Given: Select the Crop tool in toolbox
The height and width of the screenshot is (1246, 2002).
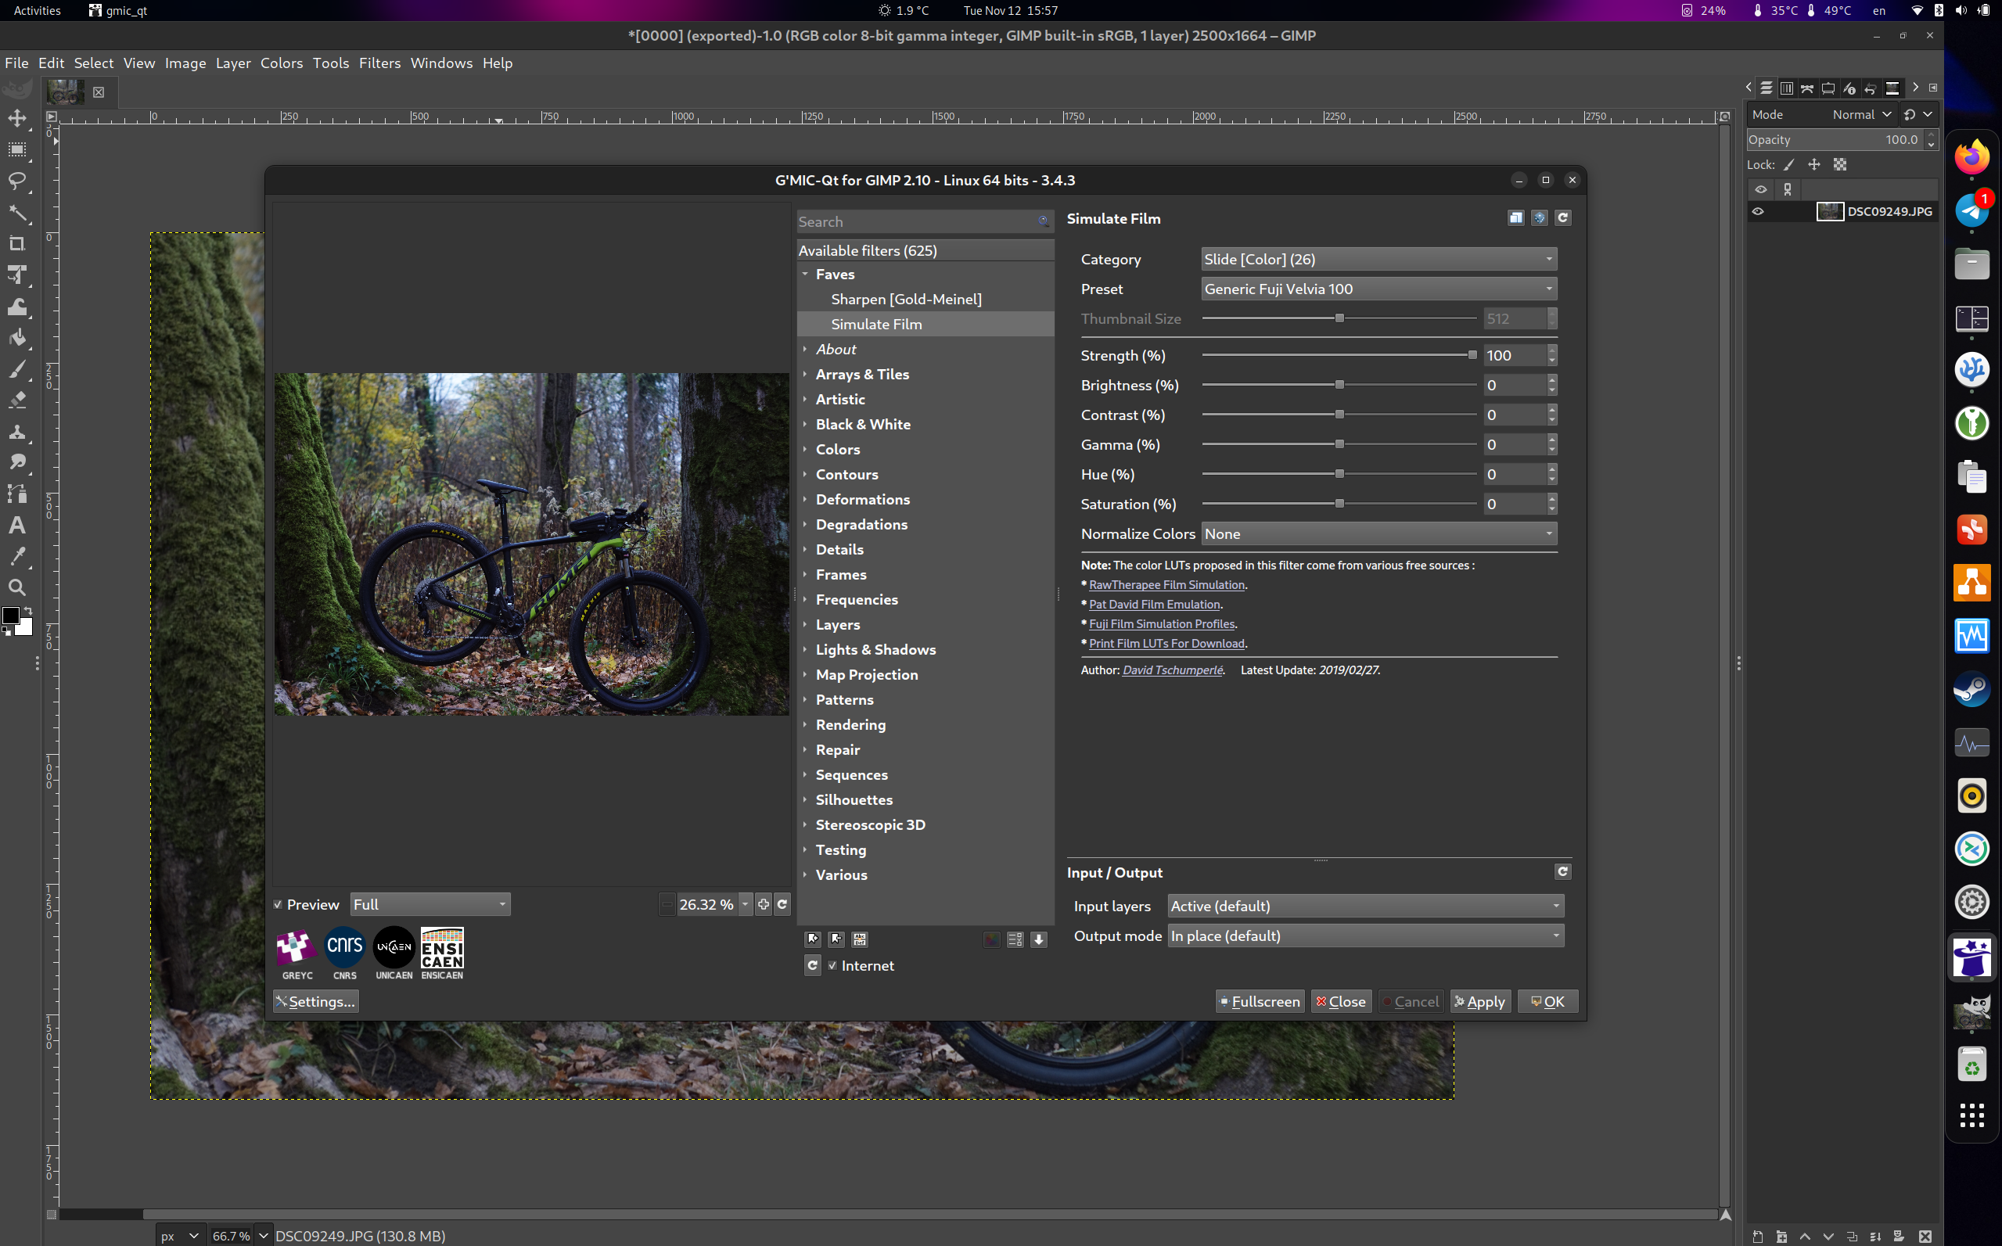Looking at the screenshot, I should 17,244.
